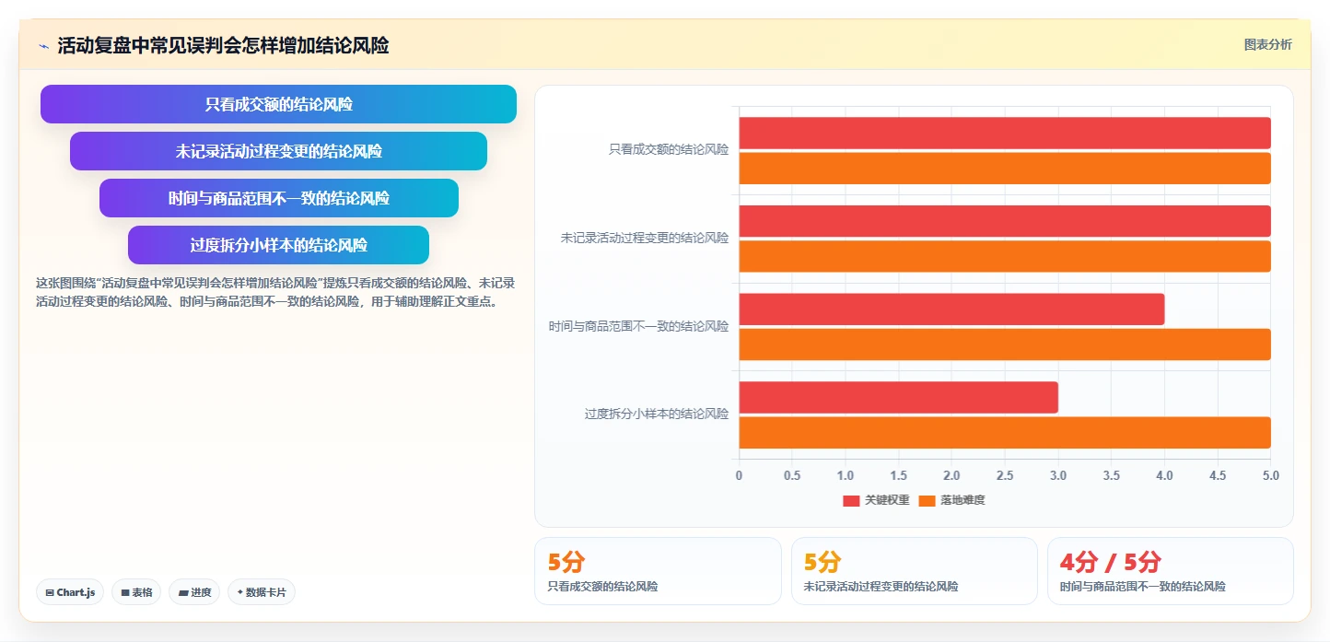Click x-axis tick value 2.5
Screen dimensions: 1330x642
[x=1005, y=475]
